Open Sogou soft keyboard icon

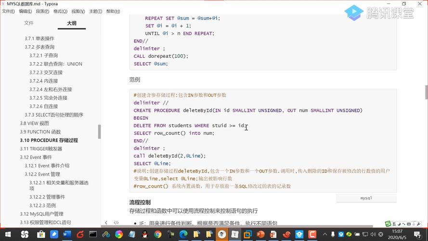point(409,224)
